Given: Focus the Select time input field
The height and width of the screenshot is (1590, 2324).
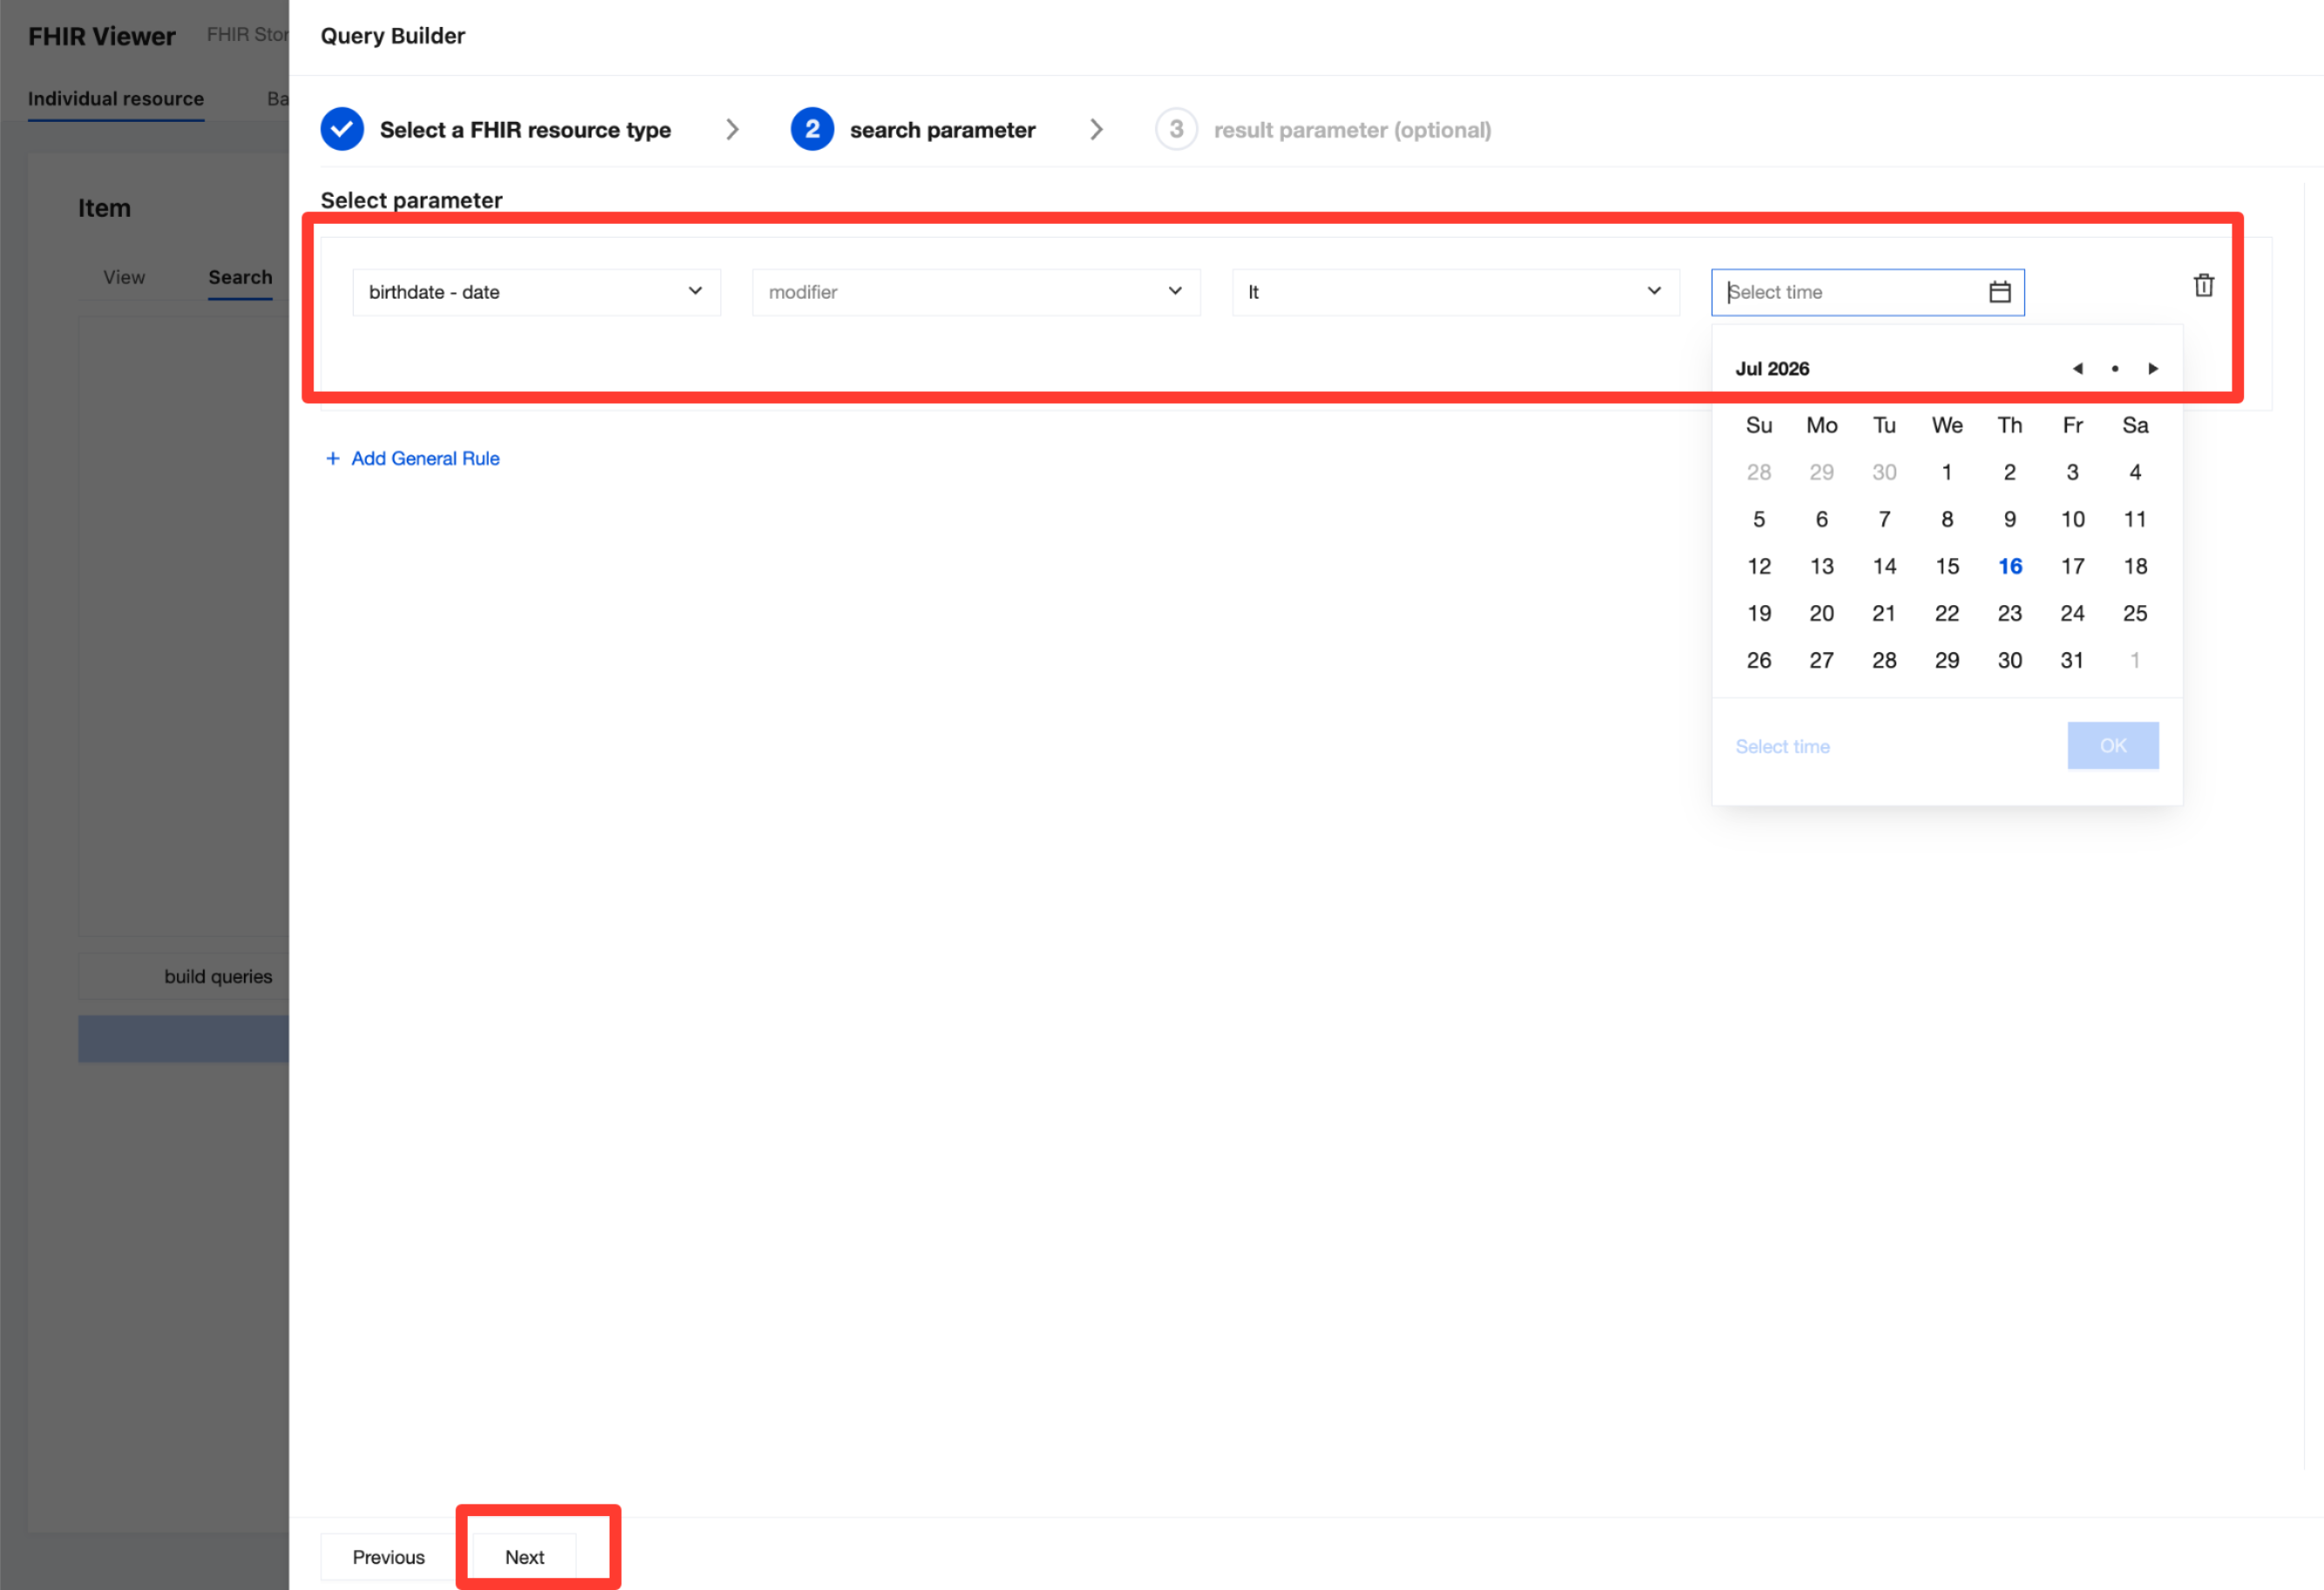Looking at the screenshot, I should pos(1867,292).
